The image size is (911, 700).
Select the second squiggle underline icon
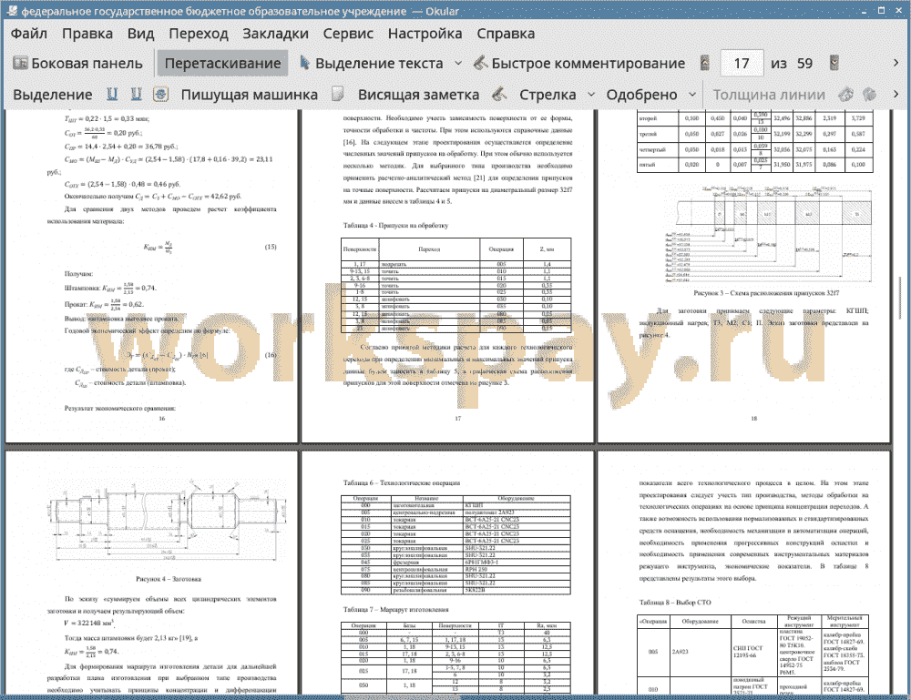[x=136, y=94]
